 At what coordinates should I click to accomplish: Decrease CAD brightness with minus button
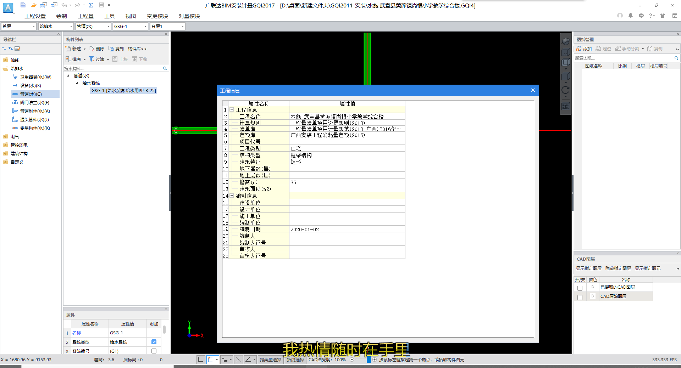[352, 359]
